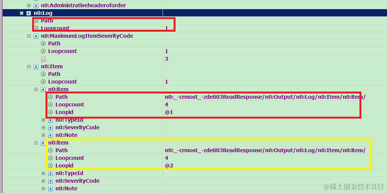Select the n0:TypeId label under the @2 item
The width and height of the screenshot is (387, 193).
pos(69,173)
